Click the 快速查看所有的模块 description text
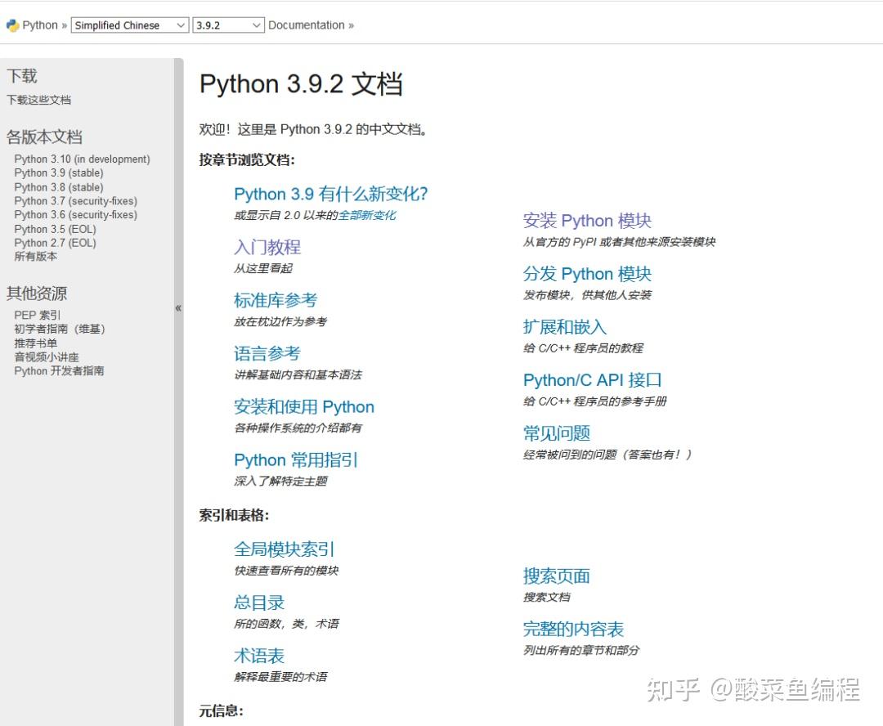 pyautogui.click(x=286, y=571)
